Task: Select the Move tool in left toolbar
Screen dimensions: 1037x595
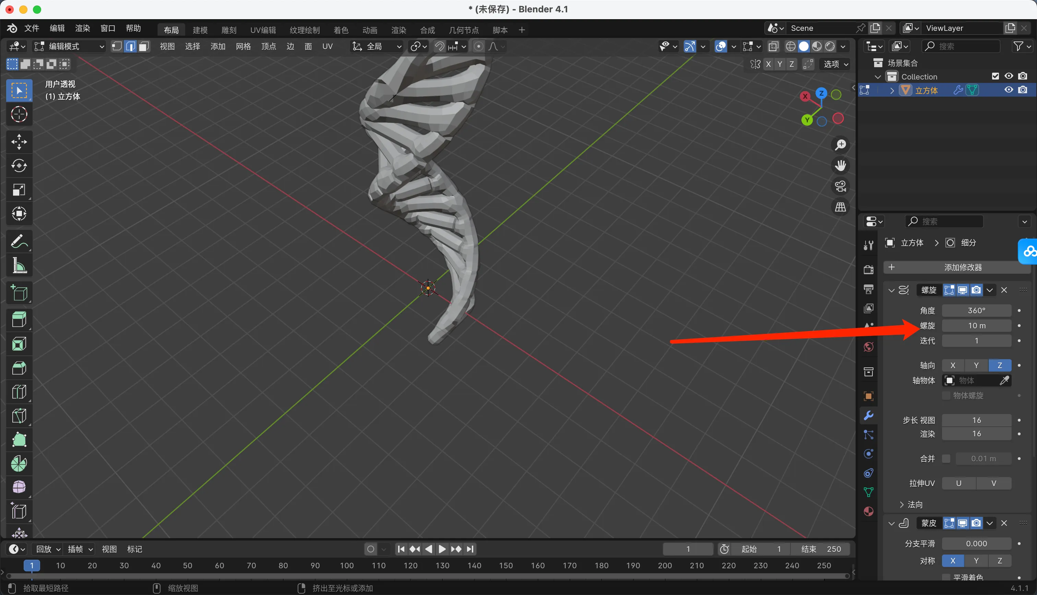Action: [19, 142]
